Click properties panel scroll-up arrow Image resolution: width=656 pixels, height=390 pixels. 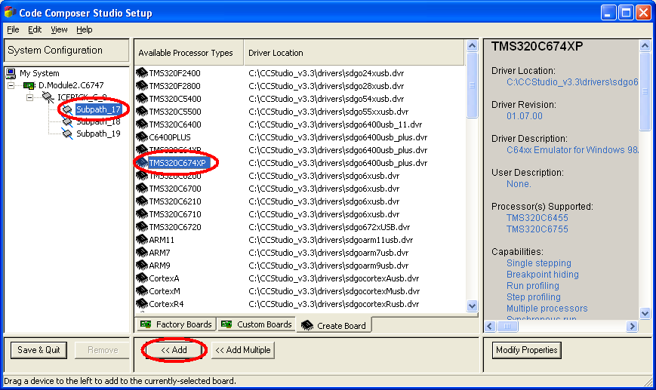coord(645,45)
